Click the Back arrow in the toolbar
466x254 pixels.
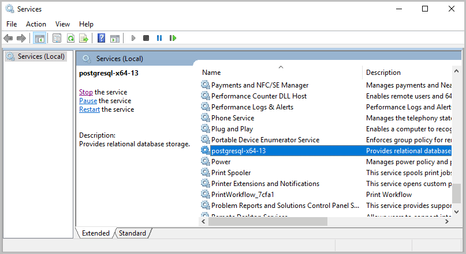[x=8, y=38]
